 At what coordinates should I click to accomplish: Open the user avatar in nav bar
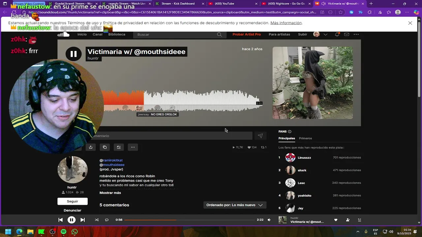tap(316, 34)
